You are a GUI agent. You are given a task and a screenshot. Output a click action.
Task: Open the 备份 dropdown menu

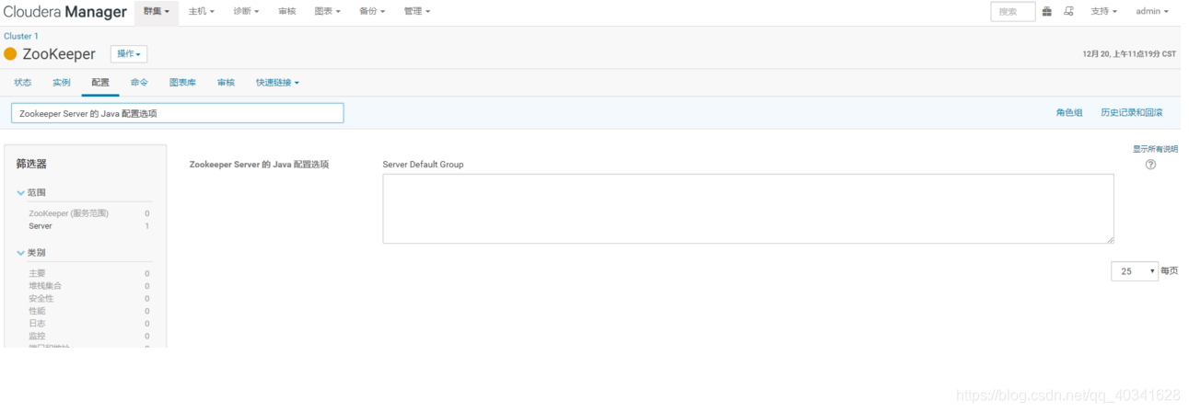coord(372,11)
